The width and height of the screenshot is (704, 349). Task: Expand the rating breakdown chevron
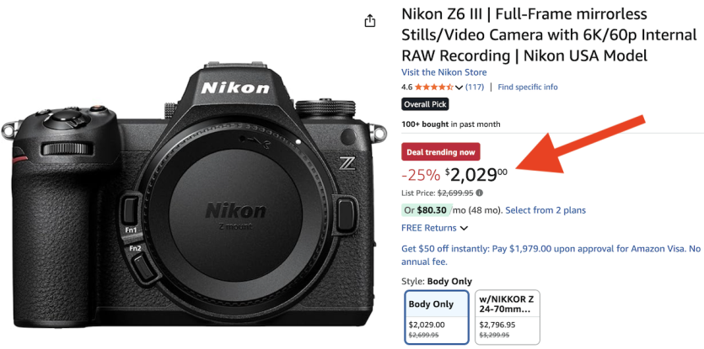459,87
